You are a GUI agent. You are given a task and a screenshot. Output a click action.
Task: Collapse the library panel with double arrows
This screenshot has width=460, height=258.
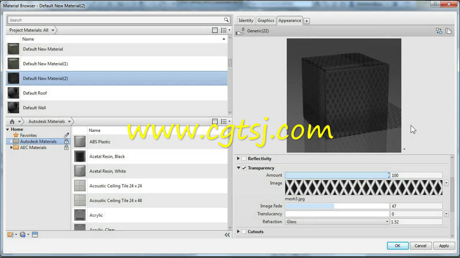pos(227,234)
